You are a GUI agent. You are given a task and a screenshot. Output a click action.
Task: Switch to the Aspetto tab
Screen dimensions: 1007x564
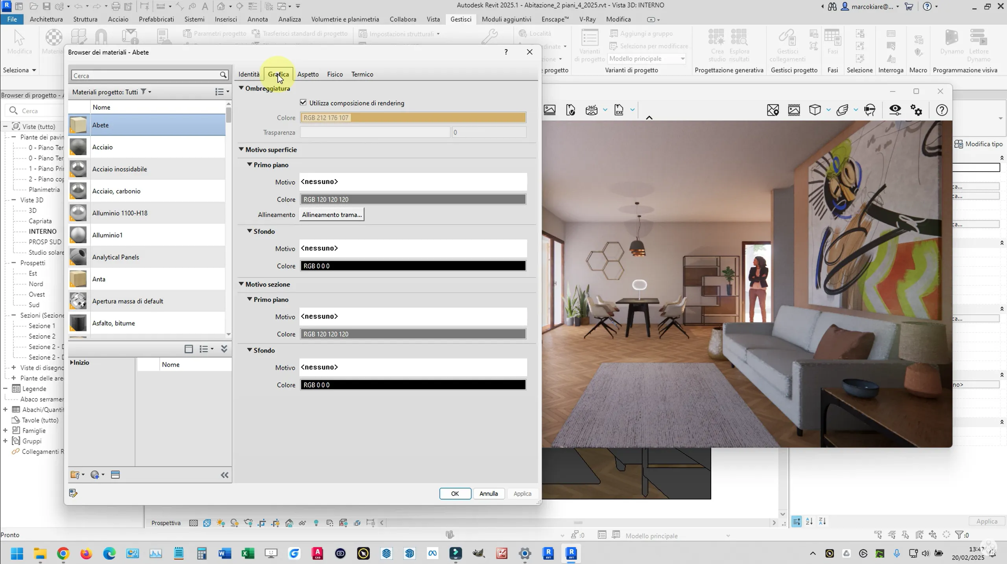click(x=308, y=74)
